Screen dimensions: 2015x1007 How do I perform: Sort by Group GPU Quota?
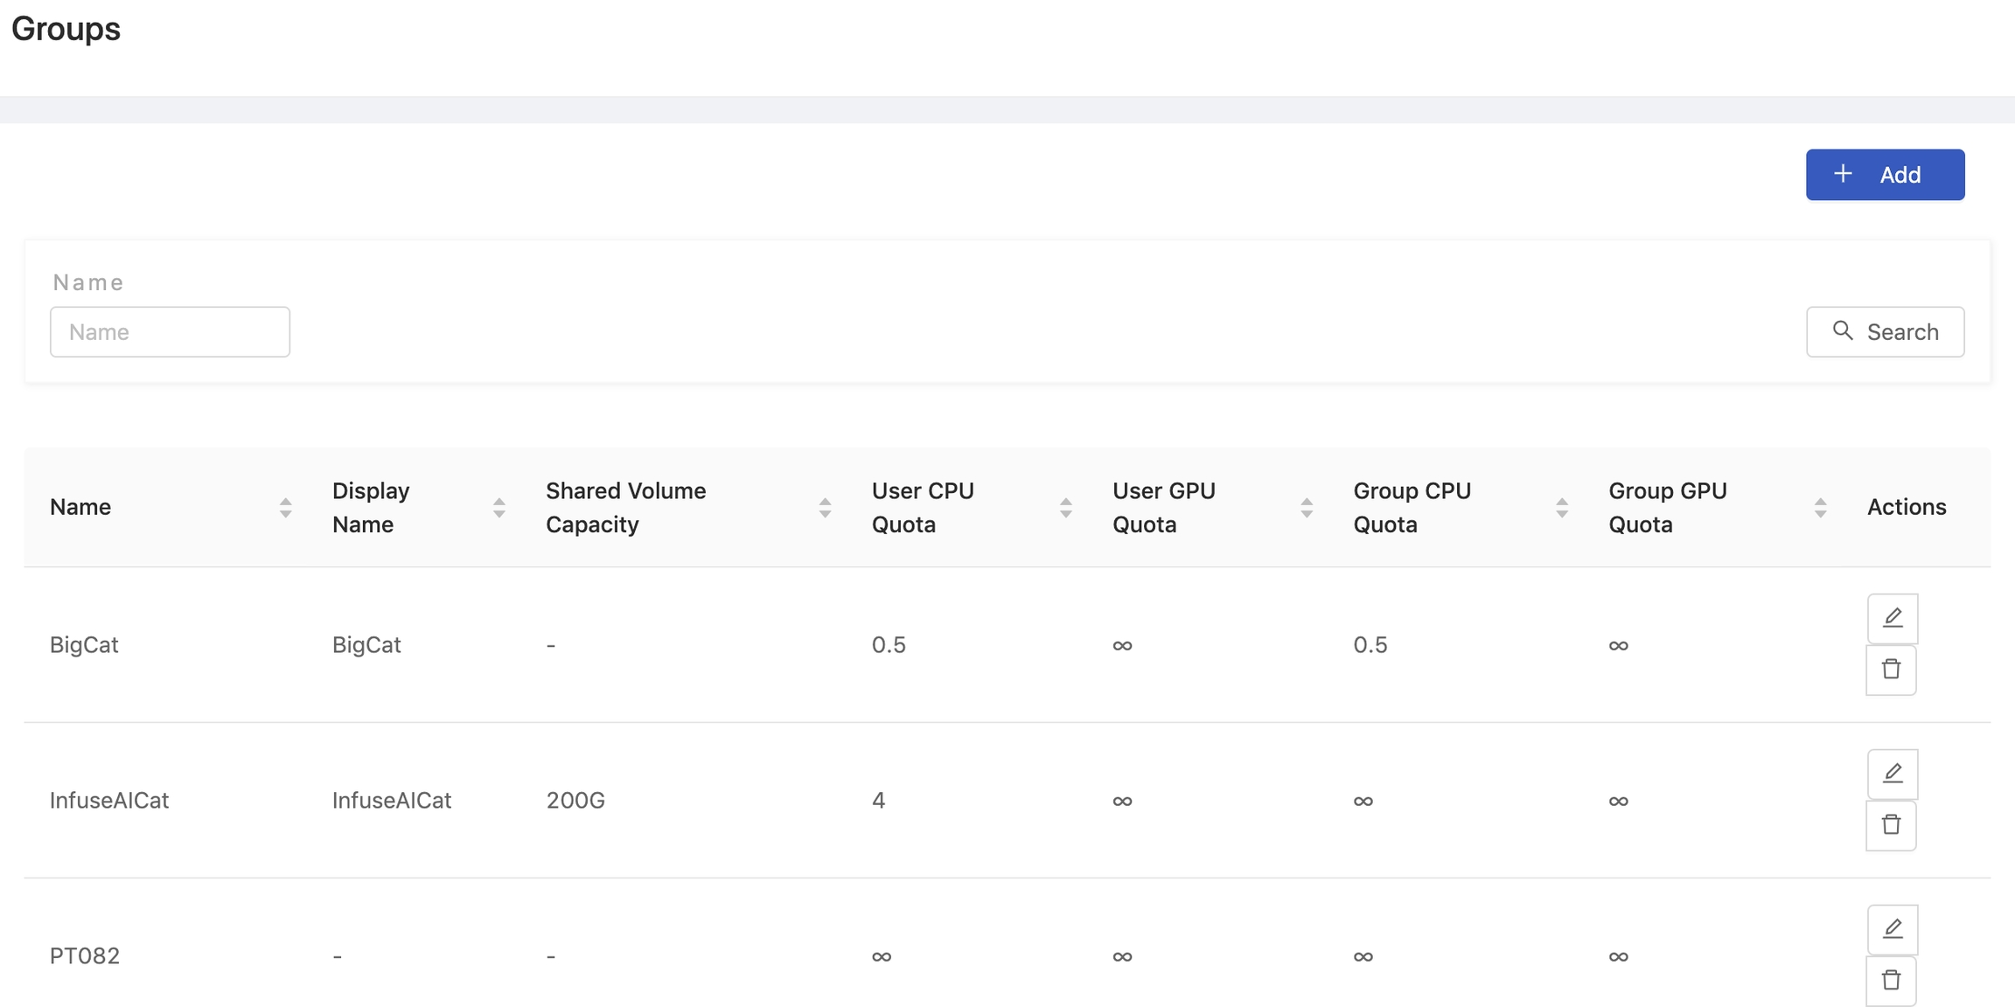click(1820, 507)
